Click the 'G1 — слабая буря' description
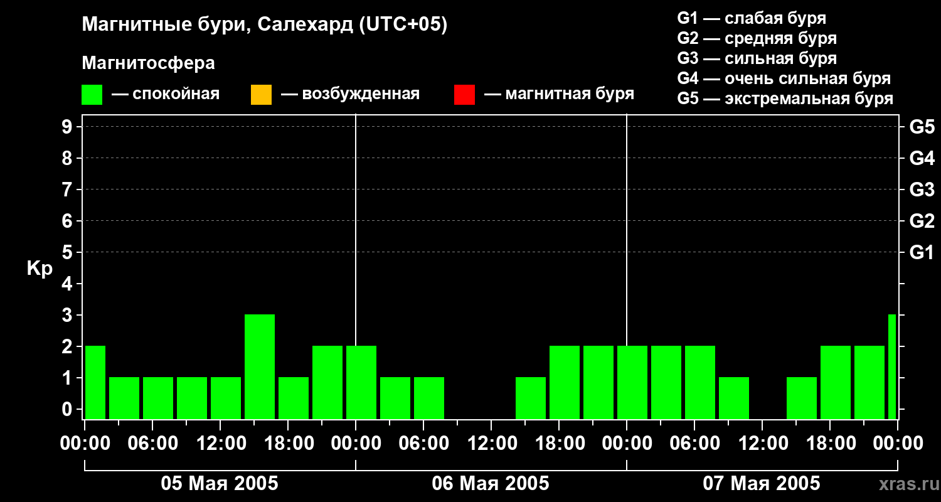941x502 pixels. pos(752,18)
